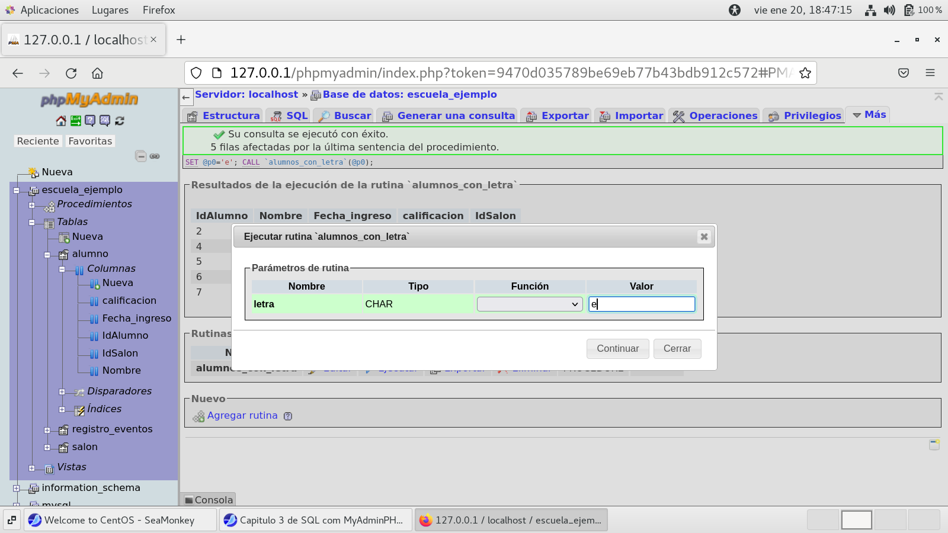This screenshot has height=533, width=948.
Task: Collapse the escuela_ejemplo database tree node
Action: pos(17,190)
